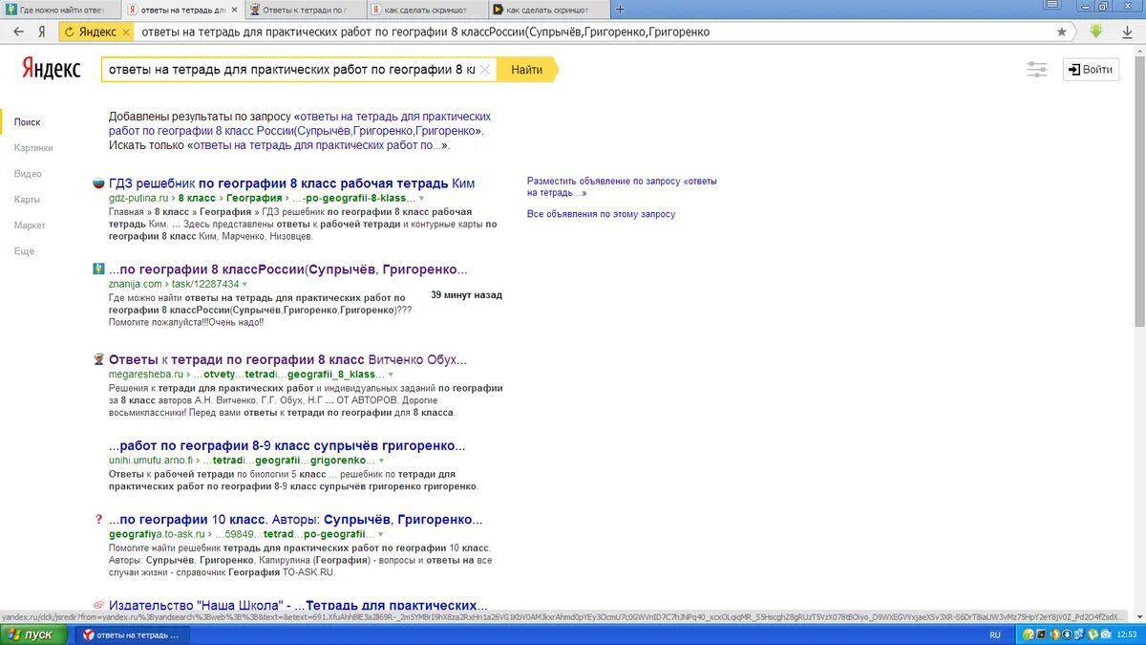Open '...по географии 8 классРоссии(Супрычёв' result
The height and width of the screenshot is (645, 1146).
pyautogui.click(x=288, y=269)
